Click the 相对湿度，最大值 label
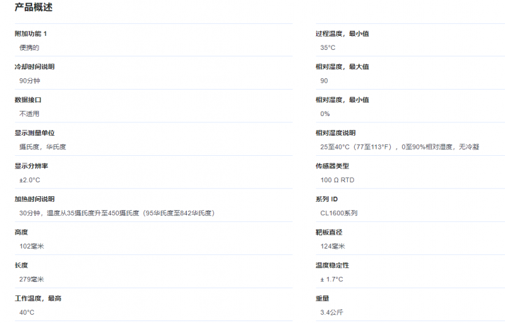Image resolution: width=505 pixels, height=323 pixels. (342, 66)
